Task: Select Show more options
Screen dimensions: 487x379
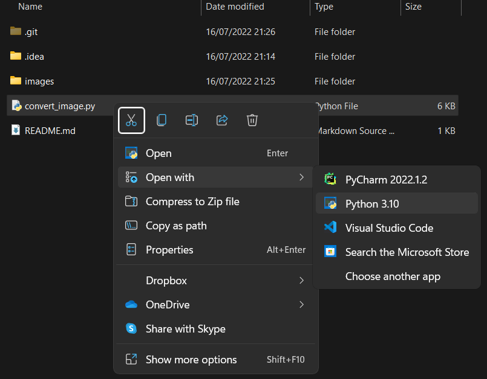Action: click(x=215, y=359)
